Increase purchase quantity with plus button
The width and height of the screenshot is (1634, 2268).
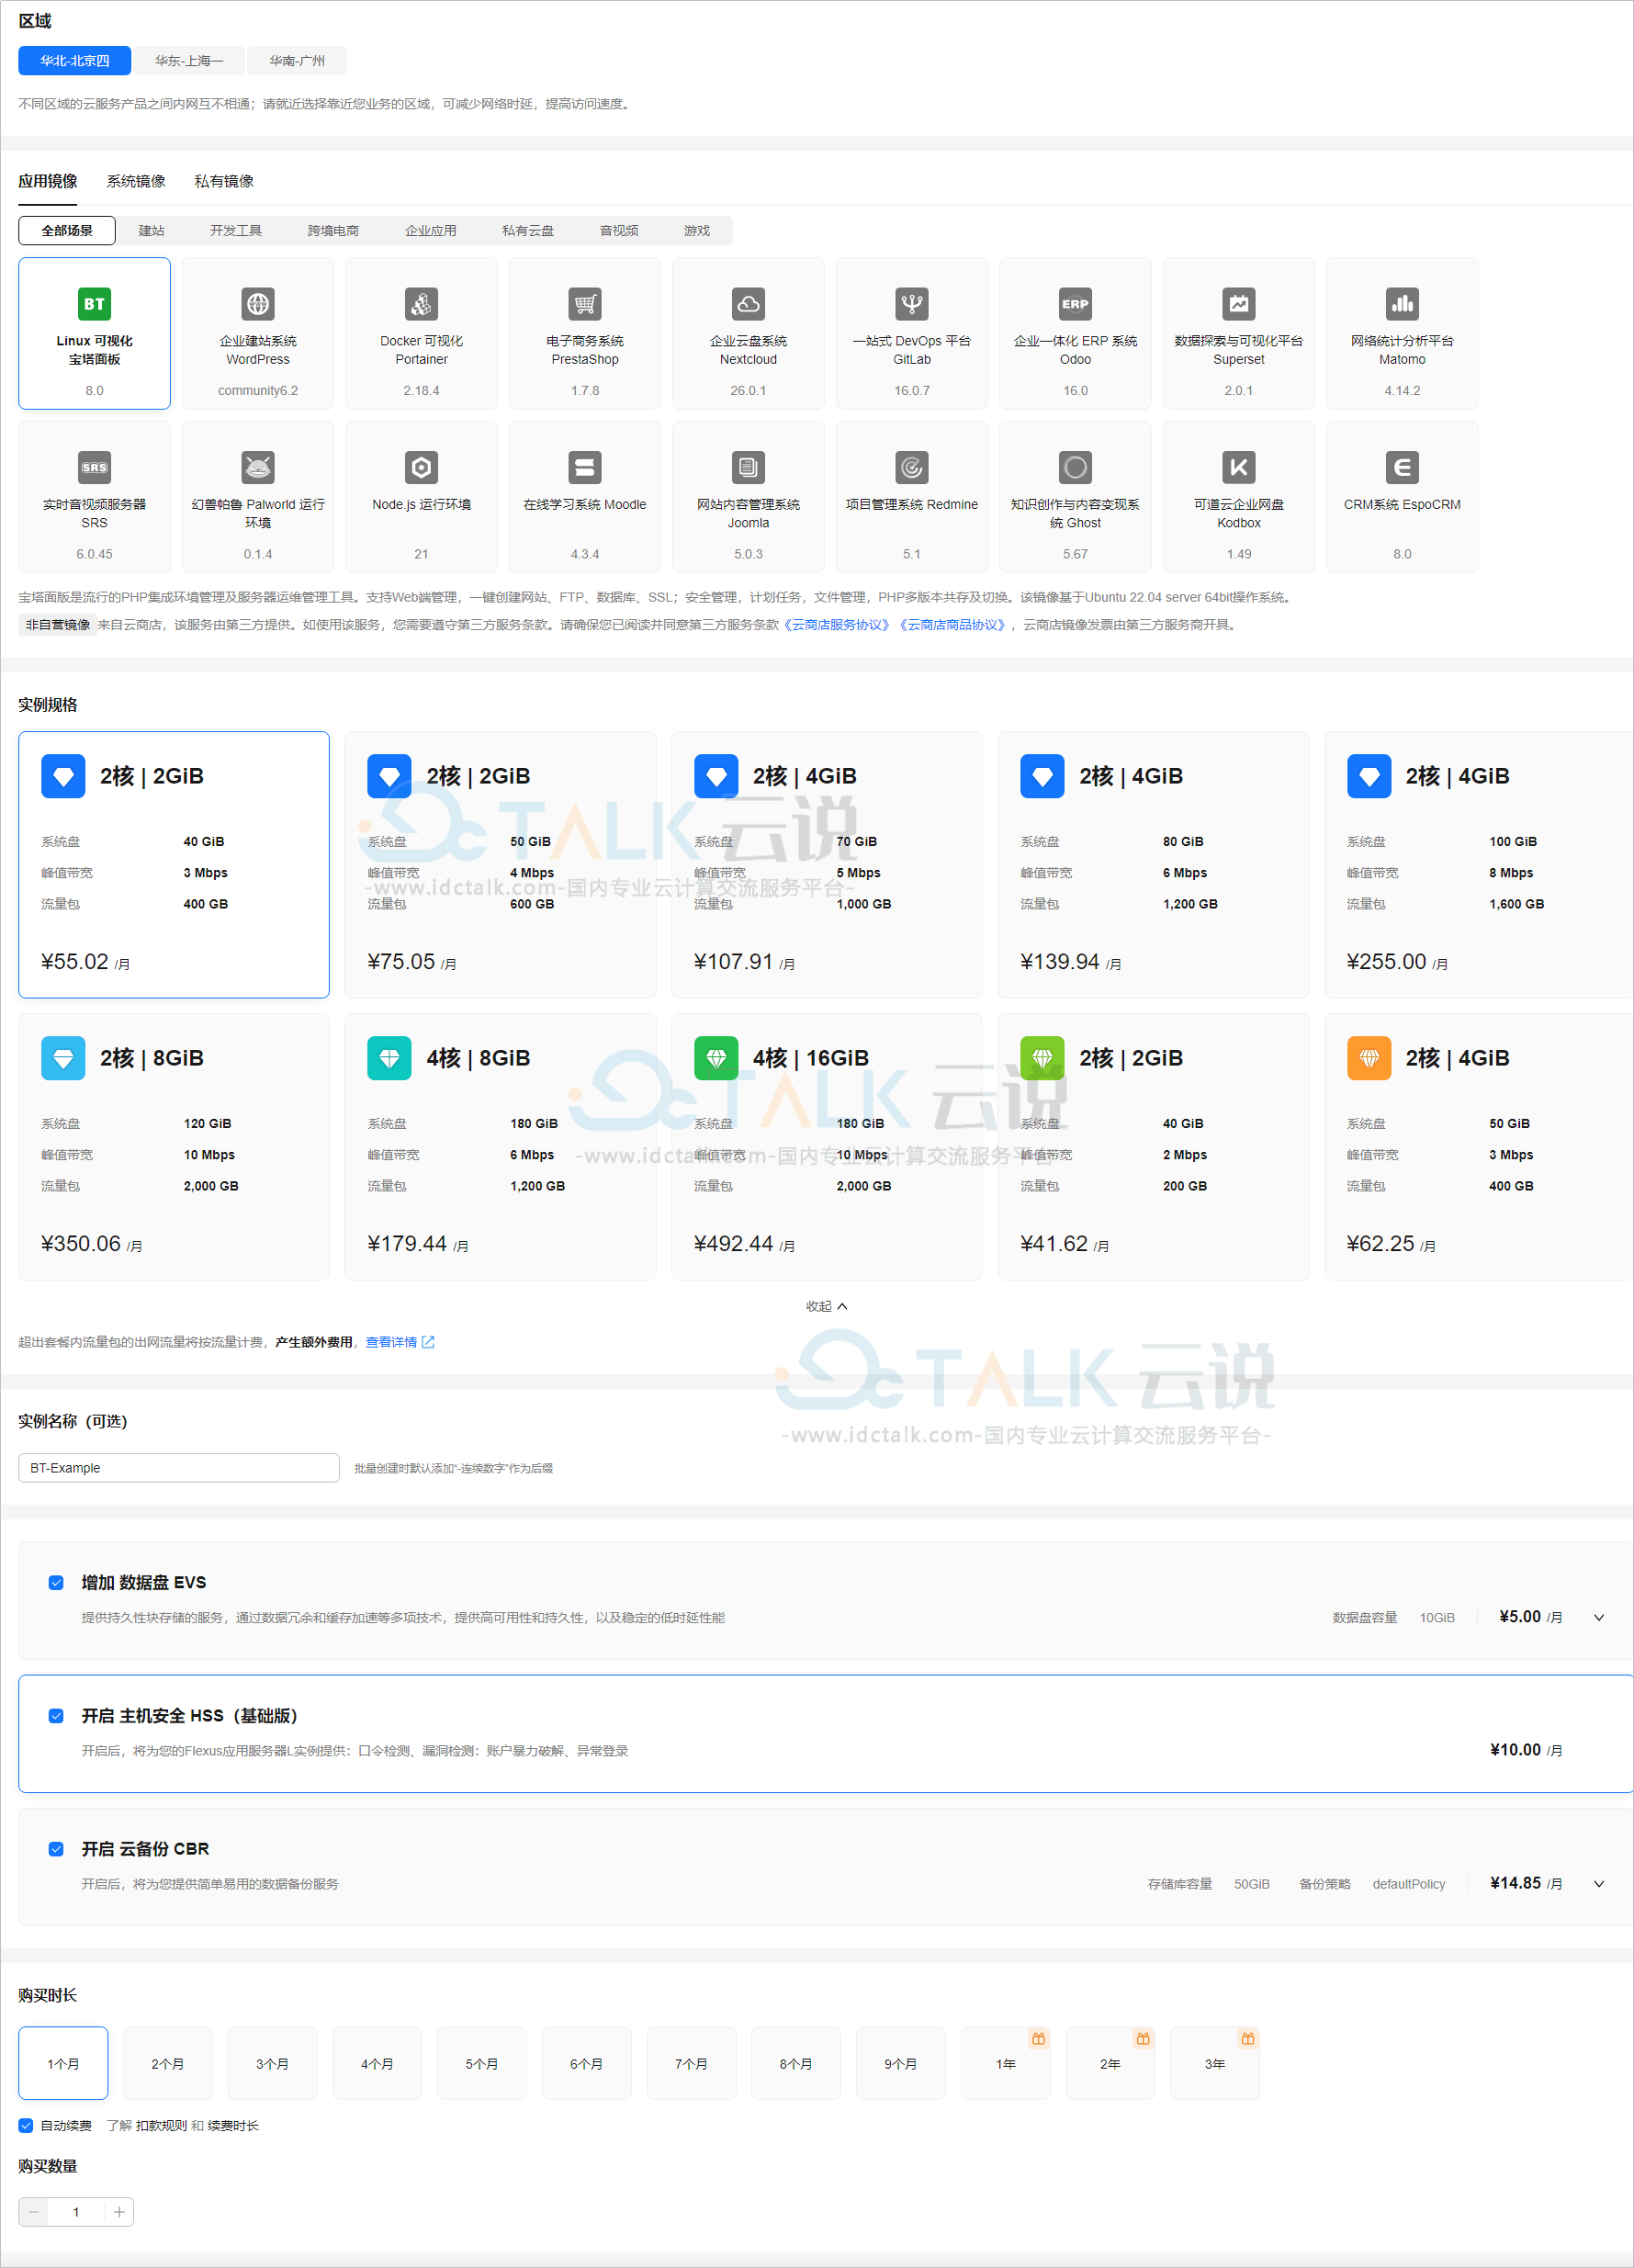pyautogui.click(x=119, y=2211)
